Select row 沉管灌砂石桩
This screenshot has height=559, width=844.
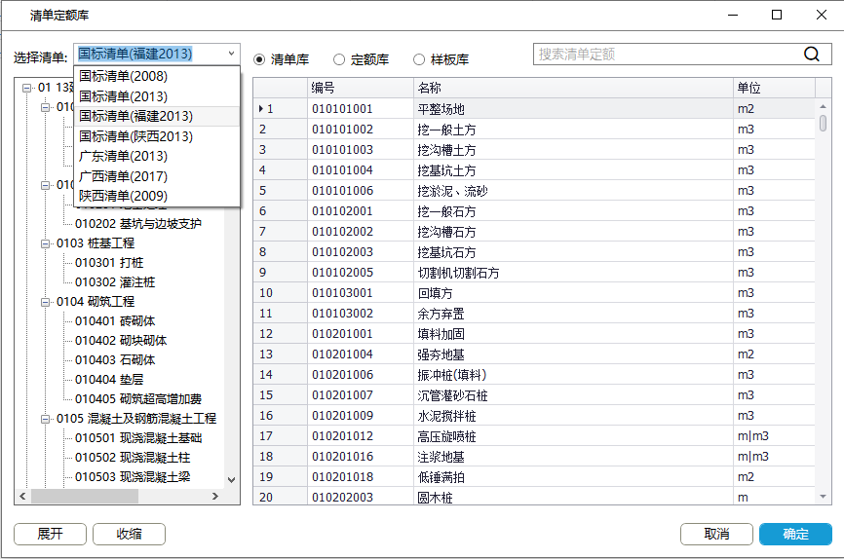click(x=534, y=395)
